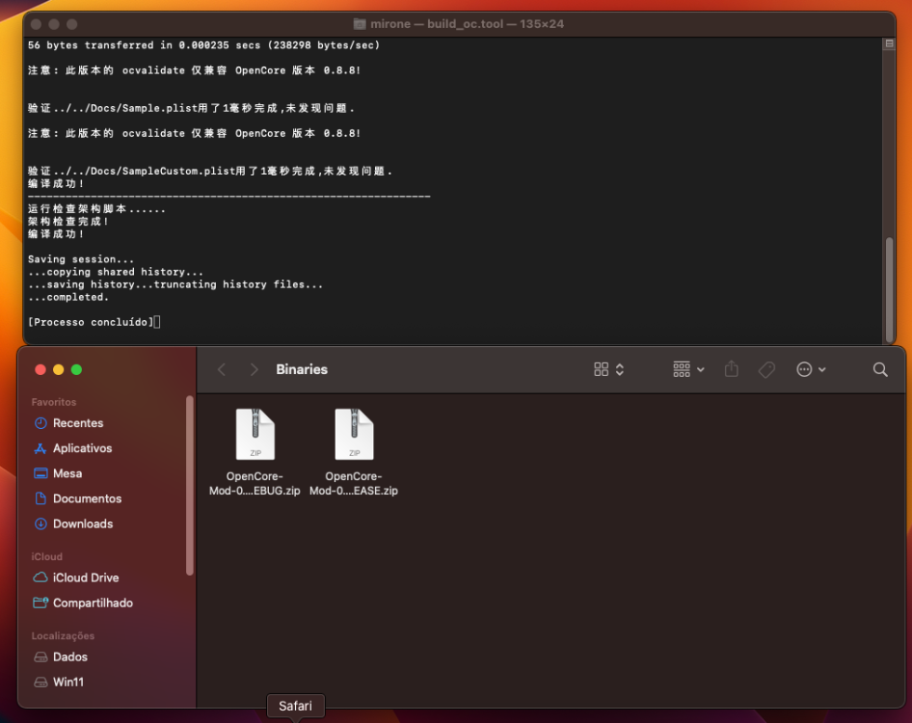
Task: Minimize Finder with the yellow button
Action: click(58, 369)
